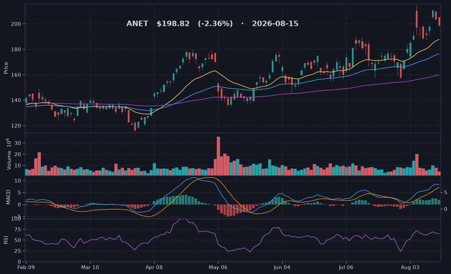The width and height of the screenshot is (451, 274).
Task: Click the May 06 date label
Action: (218, 268)
